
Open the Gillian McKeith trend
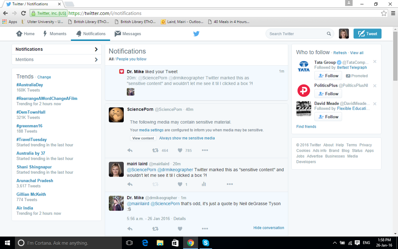click(x=31, y=194)
